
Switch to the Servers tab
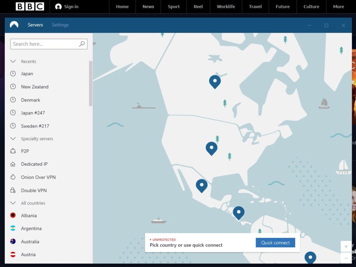[x=35, y=25]
